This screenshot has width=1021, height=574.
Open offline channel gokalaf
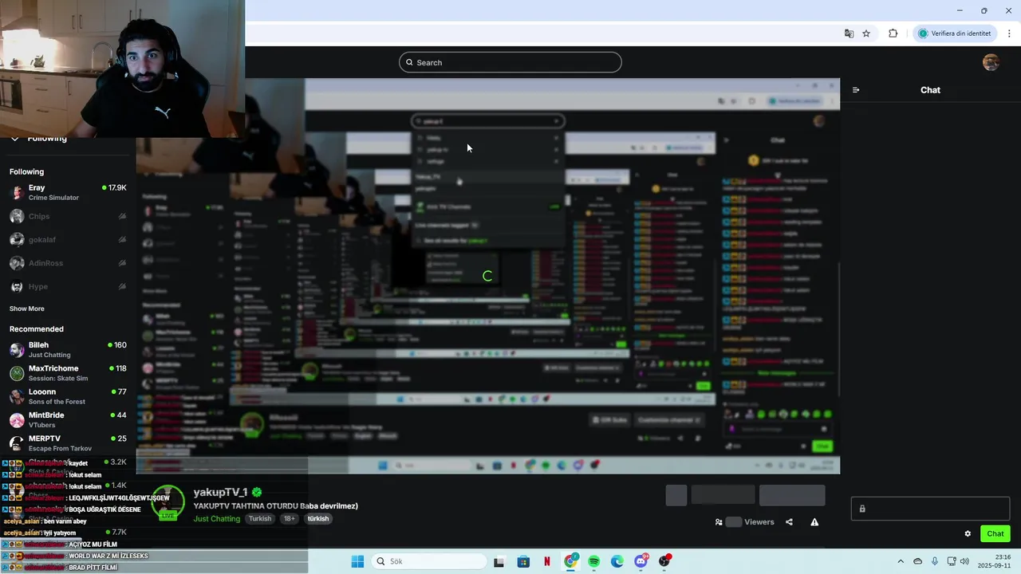click(x=68, y=239)
